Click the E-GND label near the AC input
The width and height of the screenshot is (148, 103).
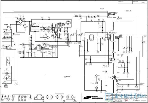(x=16, y=85)
